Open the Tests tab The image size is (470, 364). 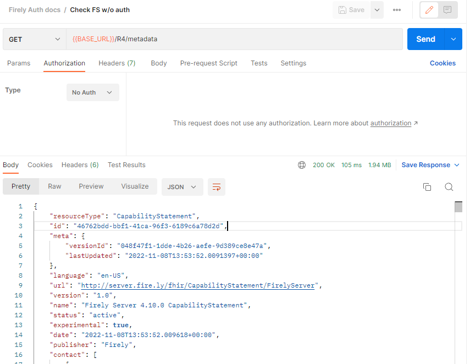point(259,63)
